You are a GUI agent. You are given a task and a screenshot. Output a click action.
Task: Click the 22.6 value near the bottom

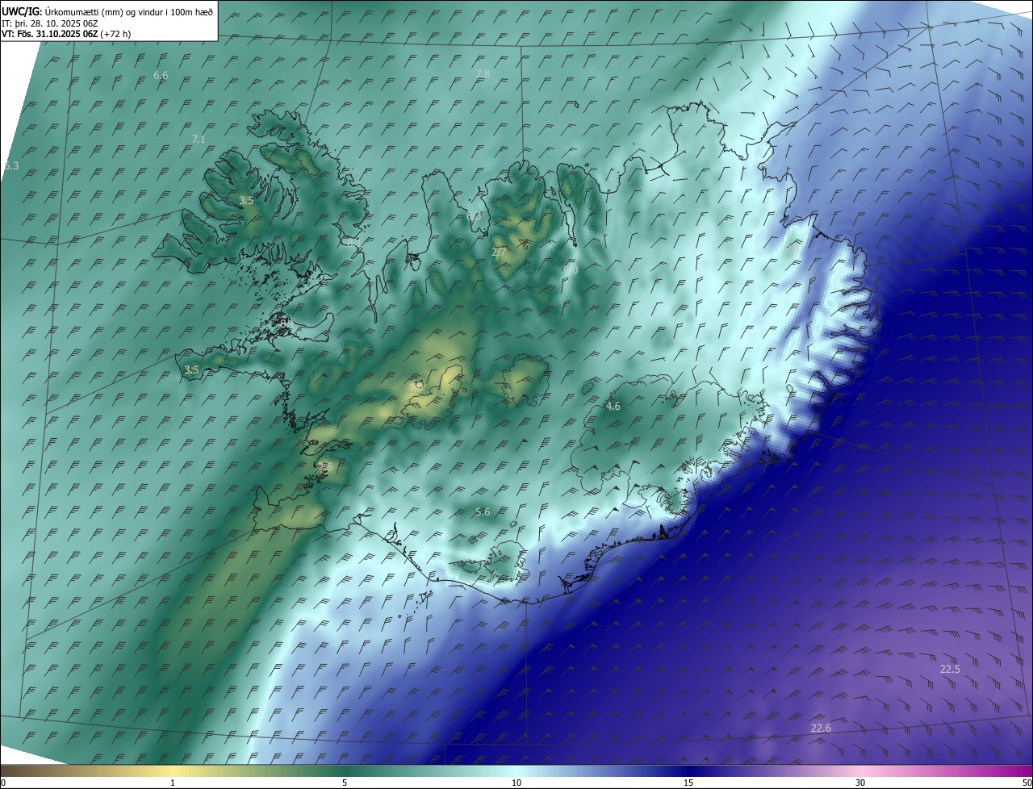821,728
